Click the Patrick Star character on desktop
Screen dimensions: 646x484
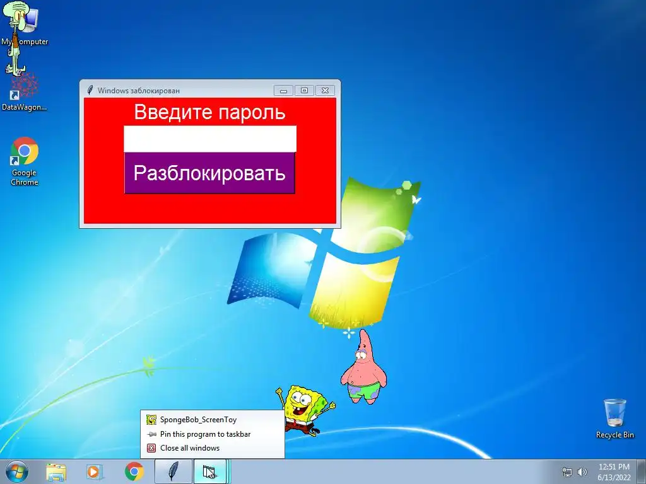tap(364, 366)
